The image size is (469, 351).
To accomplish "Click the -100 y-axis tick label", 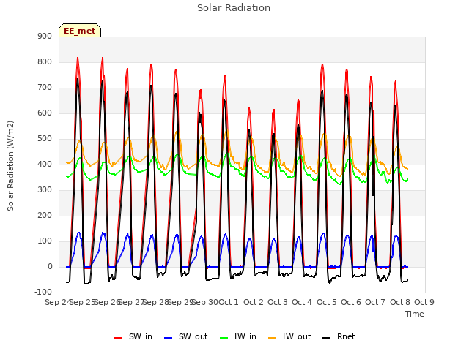I will point(43,292).
